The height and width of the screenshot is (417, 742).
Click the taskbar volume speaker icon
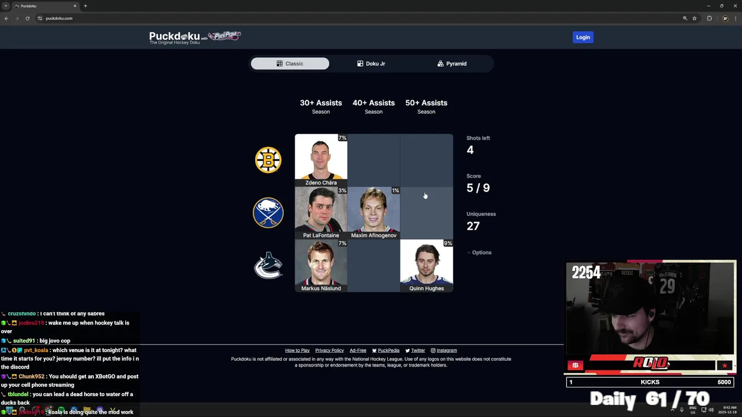click(x=711, y=409)
